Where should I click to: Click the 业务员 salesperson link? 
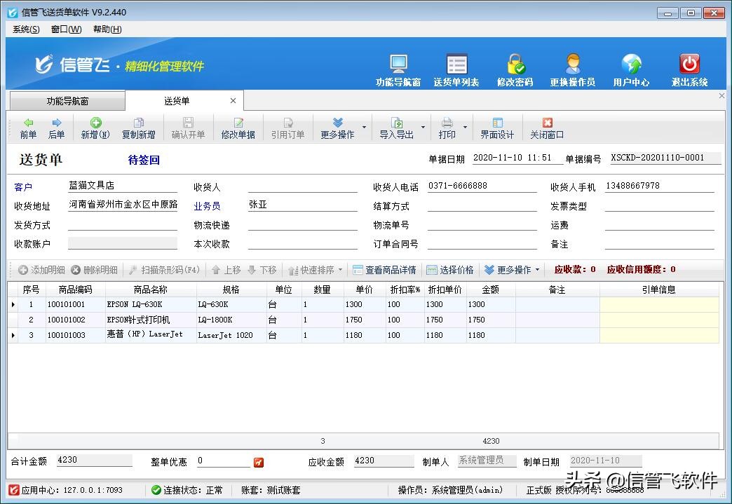point(206,206)
